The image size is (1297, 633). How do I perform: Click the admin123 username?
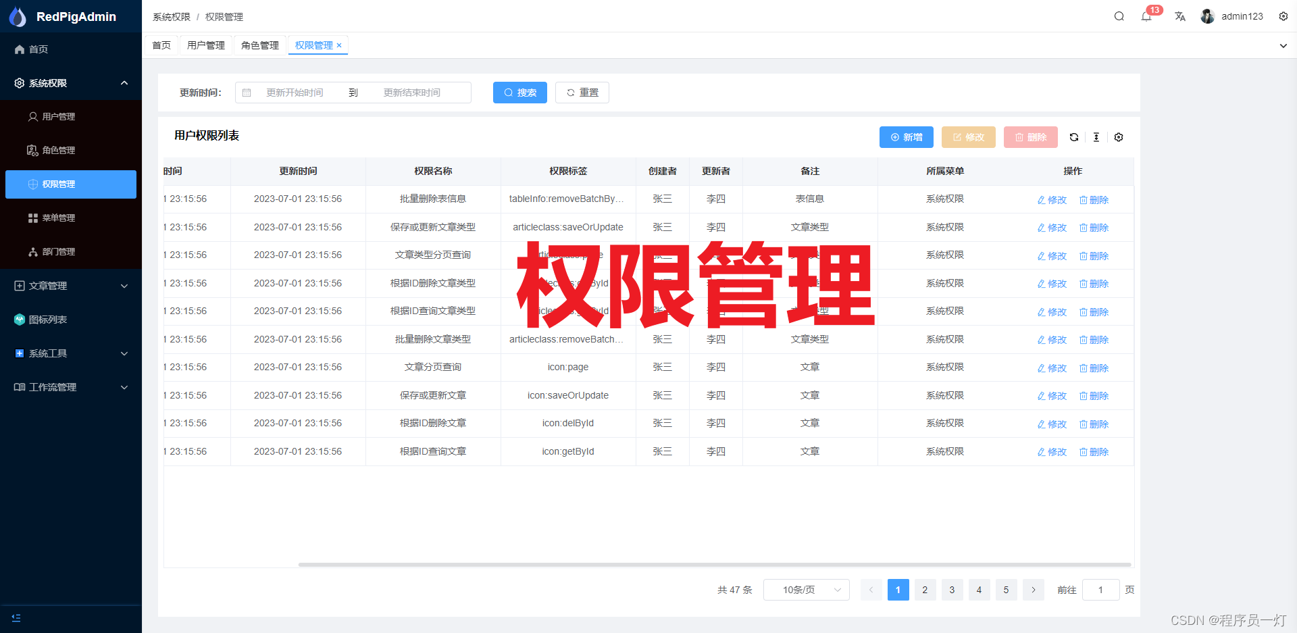point(1242,16)
